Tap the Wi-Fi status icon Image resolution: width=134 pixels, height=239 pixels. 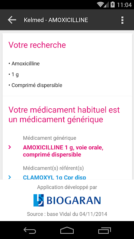point(100,4)
